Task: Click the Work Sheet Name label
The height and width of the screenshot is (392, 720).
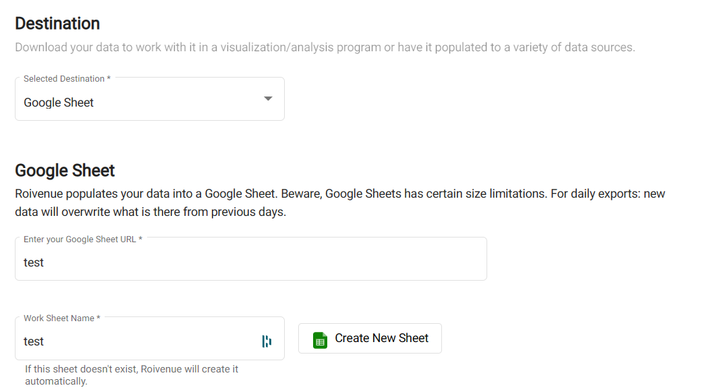Action: click(x=62, y=318)
